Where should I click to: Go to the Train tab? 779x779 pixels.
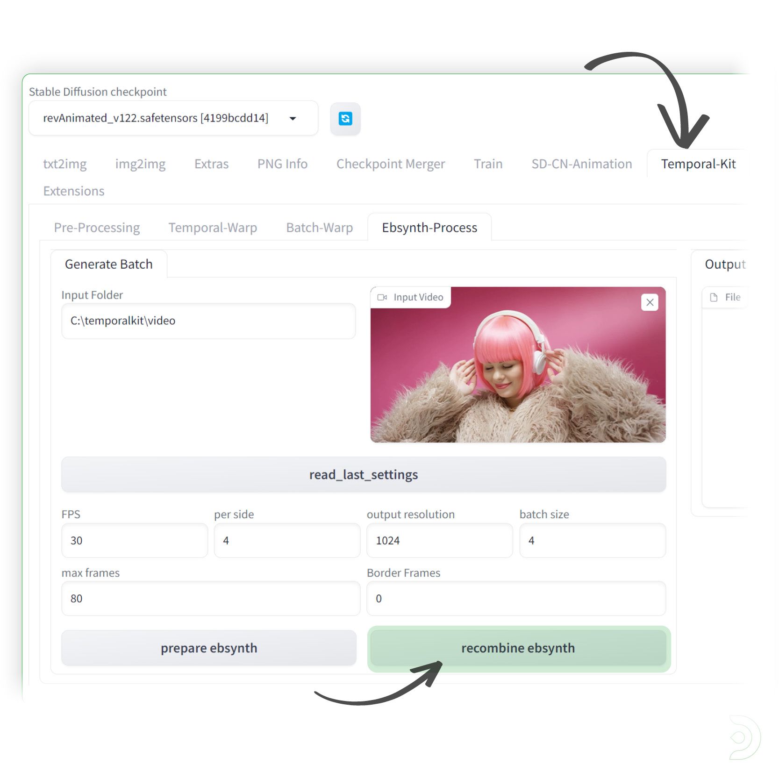tap(488, 164)
